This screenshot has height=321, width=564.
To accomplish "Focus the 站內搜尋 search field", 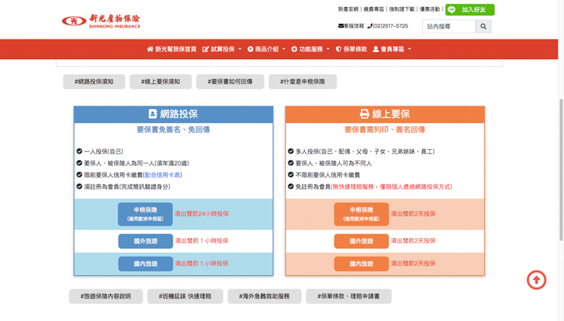I will 449,26.
